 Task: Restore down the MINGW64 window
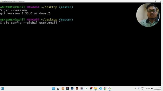(155, 1)
